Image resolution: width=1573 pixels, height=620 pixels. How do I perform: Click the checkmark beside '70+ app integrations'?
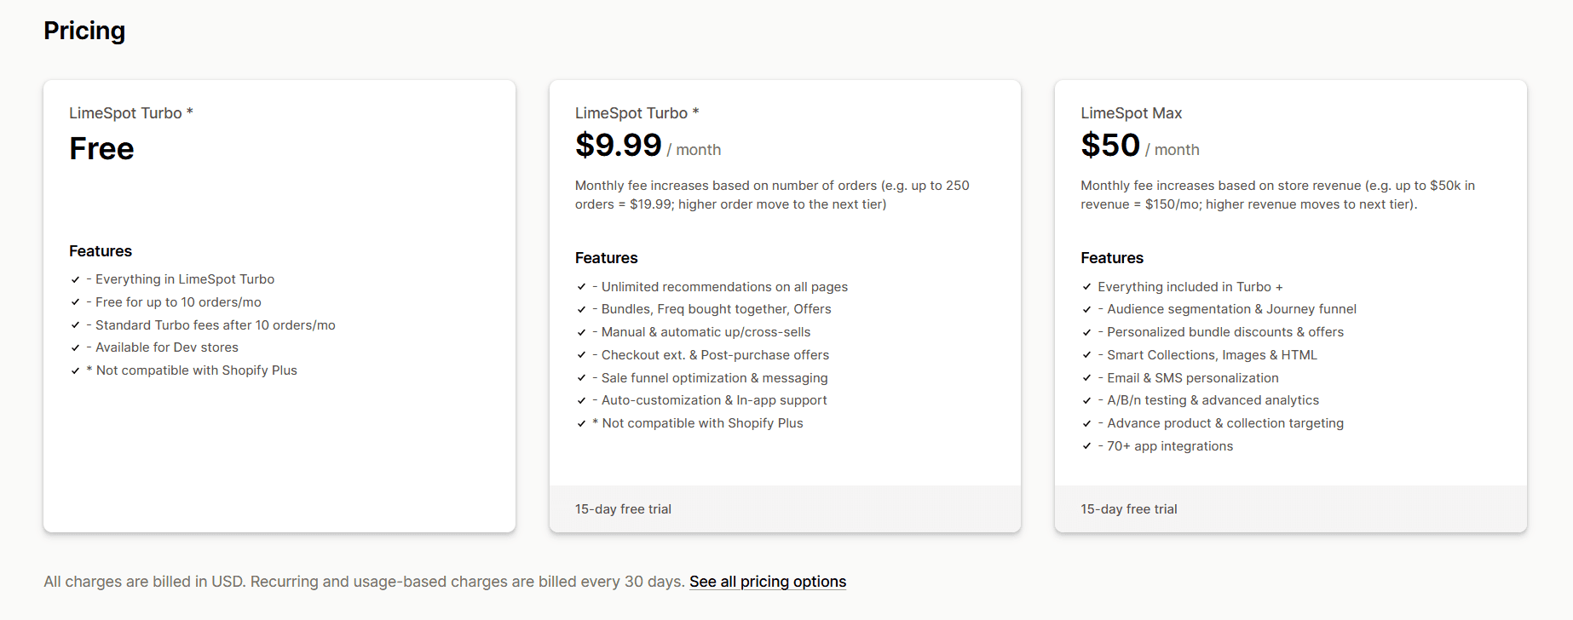1086,446
